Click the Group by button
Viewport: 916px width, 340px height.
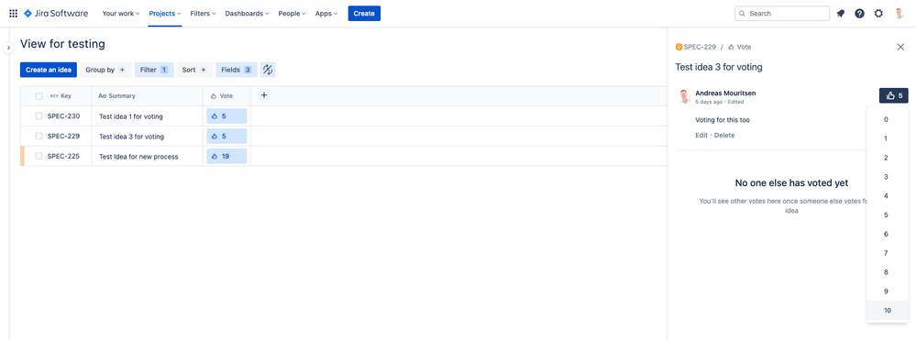coord(105,70)
